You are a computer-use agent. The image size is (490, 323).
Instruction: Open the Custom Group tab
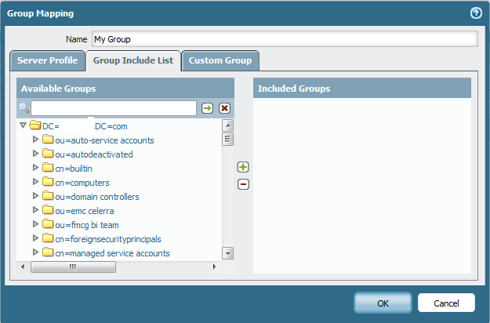220,60
